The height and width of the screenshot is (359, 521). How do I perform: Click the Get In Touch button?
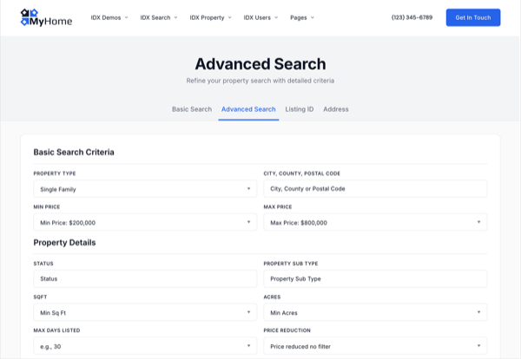click(x=473, y=17)
